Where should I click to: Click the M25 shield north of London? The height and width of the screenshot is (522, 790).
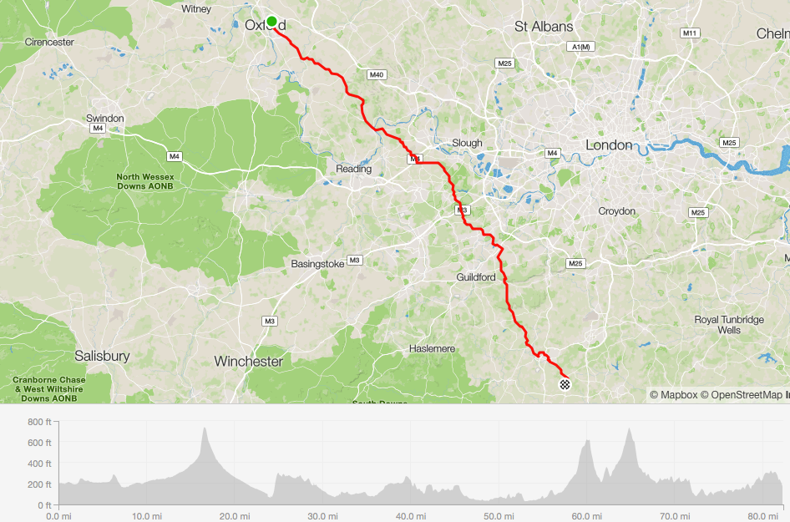coord(504,63)
